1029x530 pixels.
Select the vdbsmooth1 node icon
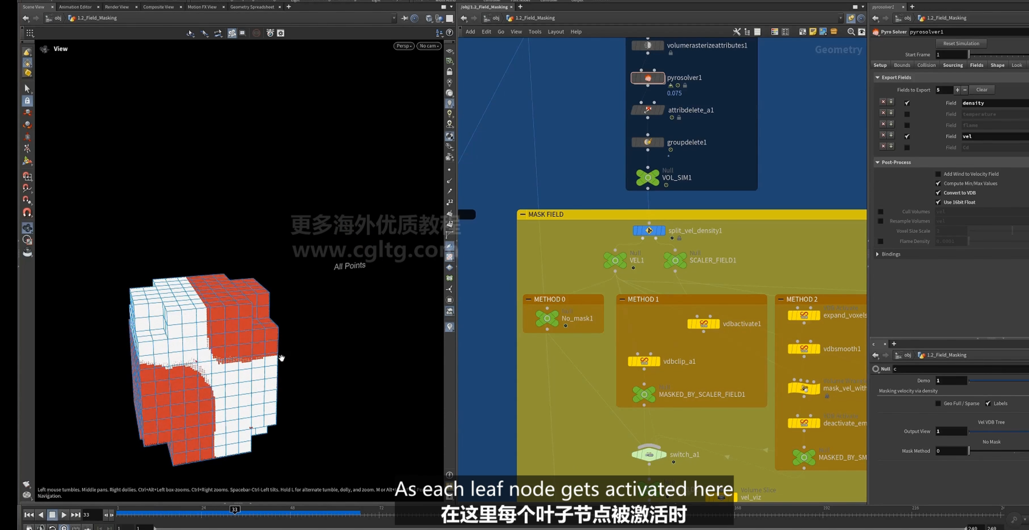pyautogui.click(x=804, y=349)
